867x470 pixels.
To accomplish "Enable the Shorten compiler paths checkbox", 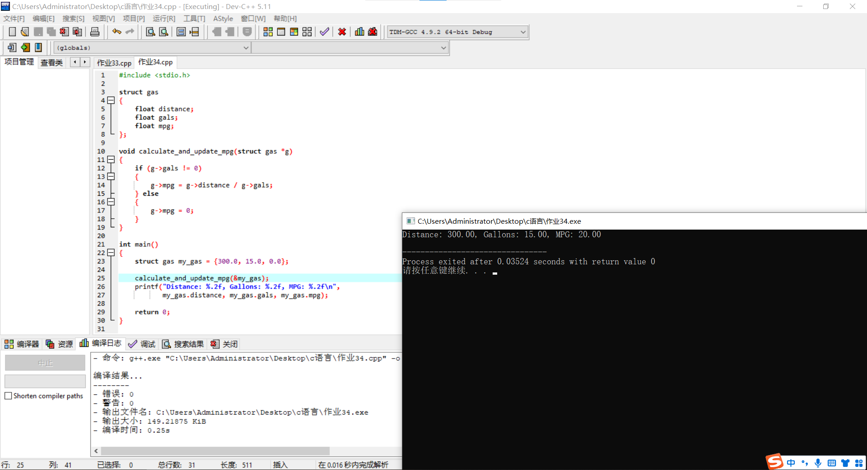I will tap(8, 396).
